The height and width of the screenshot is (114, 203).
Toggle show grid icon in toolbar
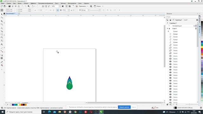pos(70,6)
